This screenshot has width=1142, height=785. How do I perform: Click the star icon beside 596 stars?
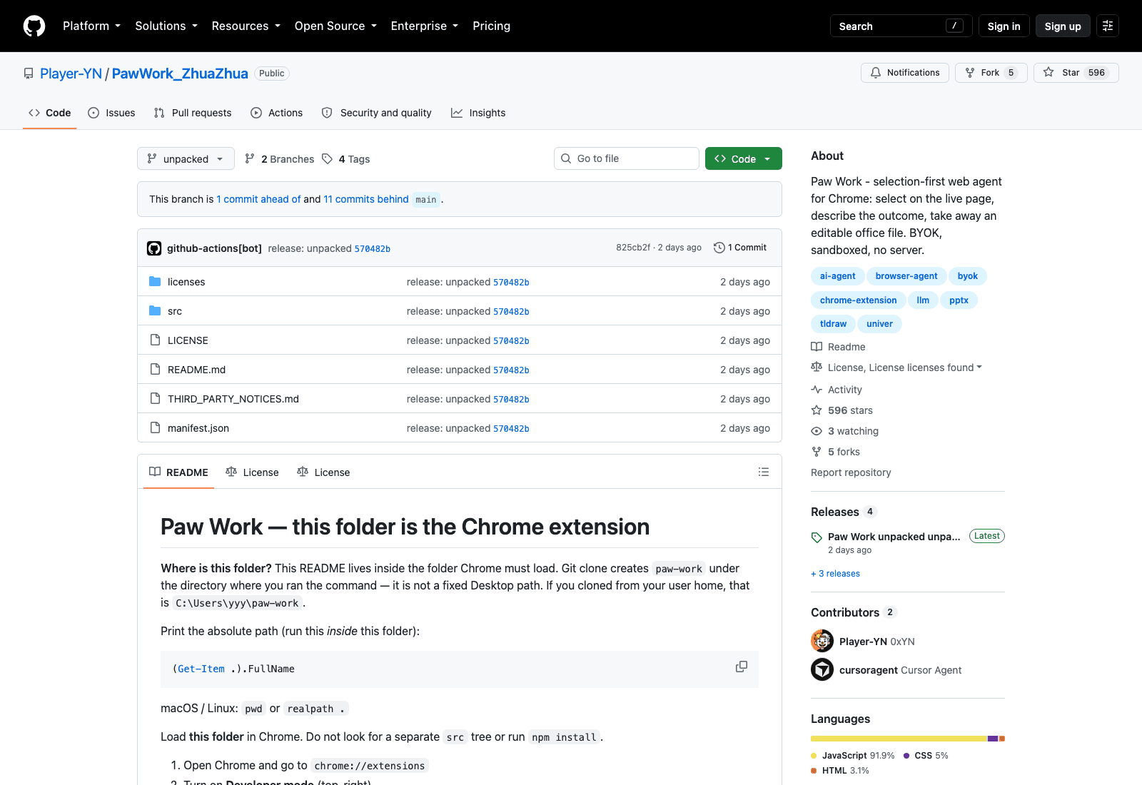pos(817,410)
